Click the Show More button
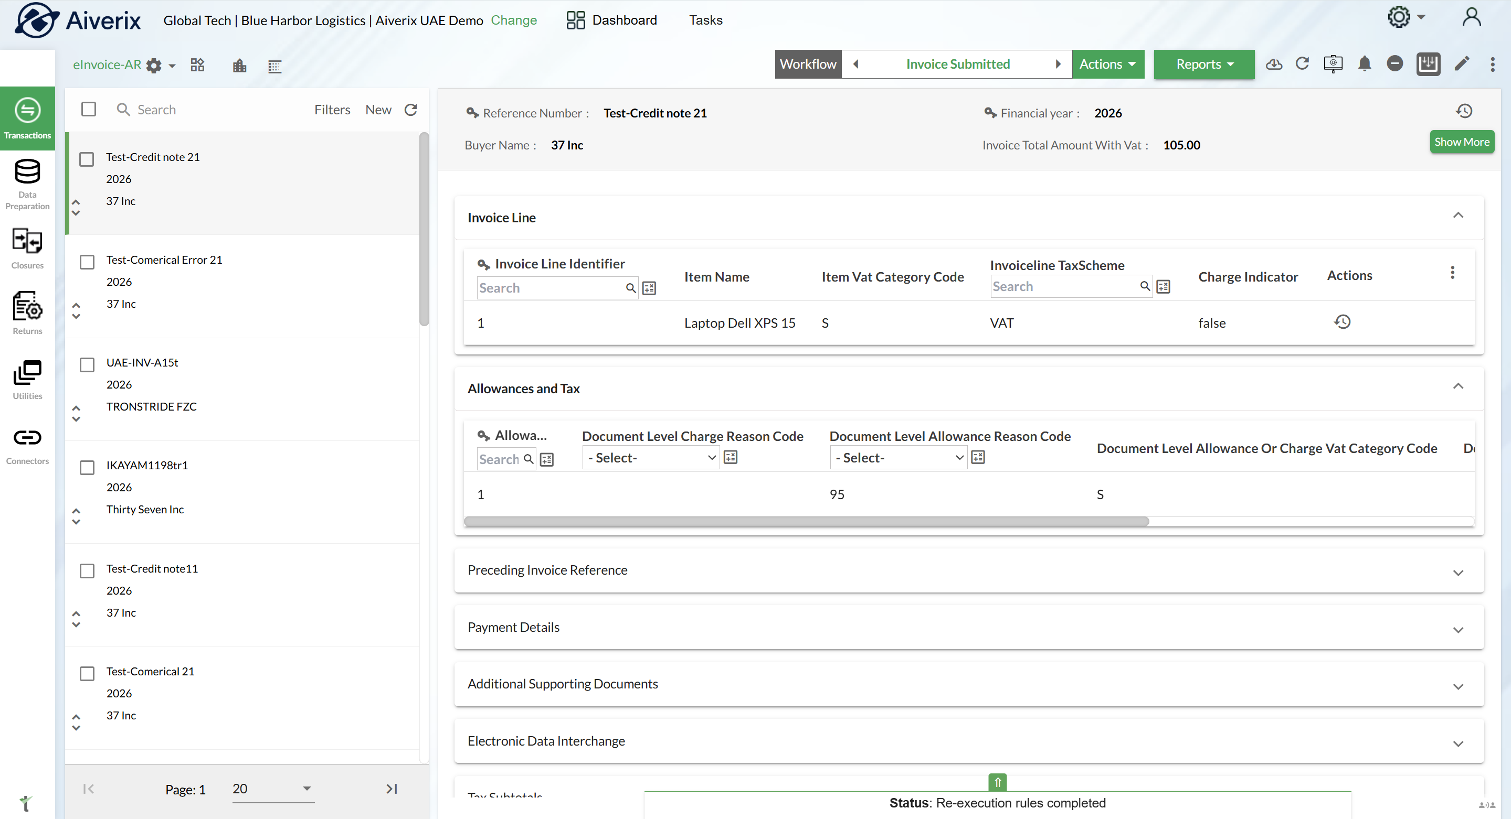Image resolution: width=1511 pixels, height=819 pixels. click(x=1461, y=142)
